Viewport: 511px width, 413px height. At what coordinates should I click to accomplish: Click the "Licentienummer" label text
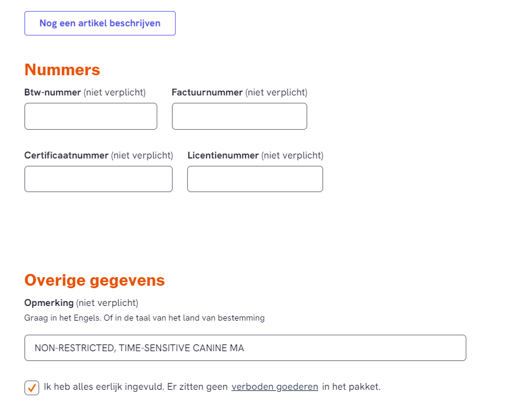223,155
